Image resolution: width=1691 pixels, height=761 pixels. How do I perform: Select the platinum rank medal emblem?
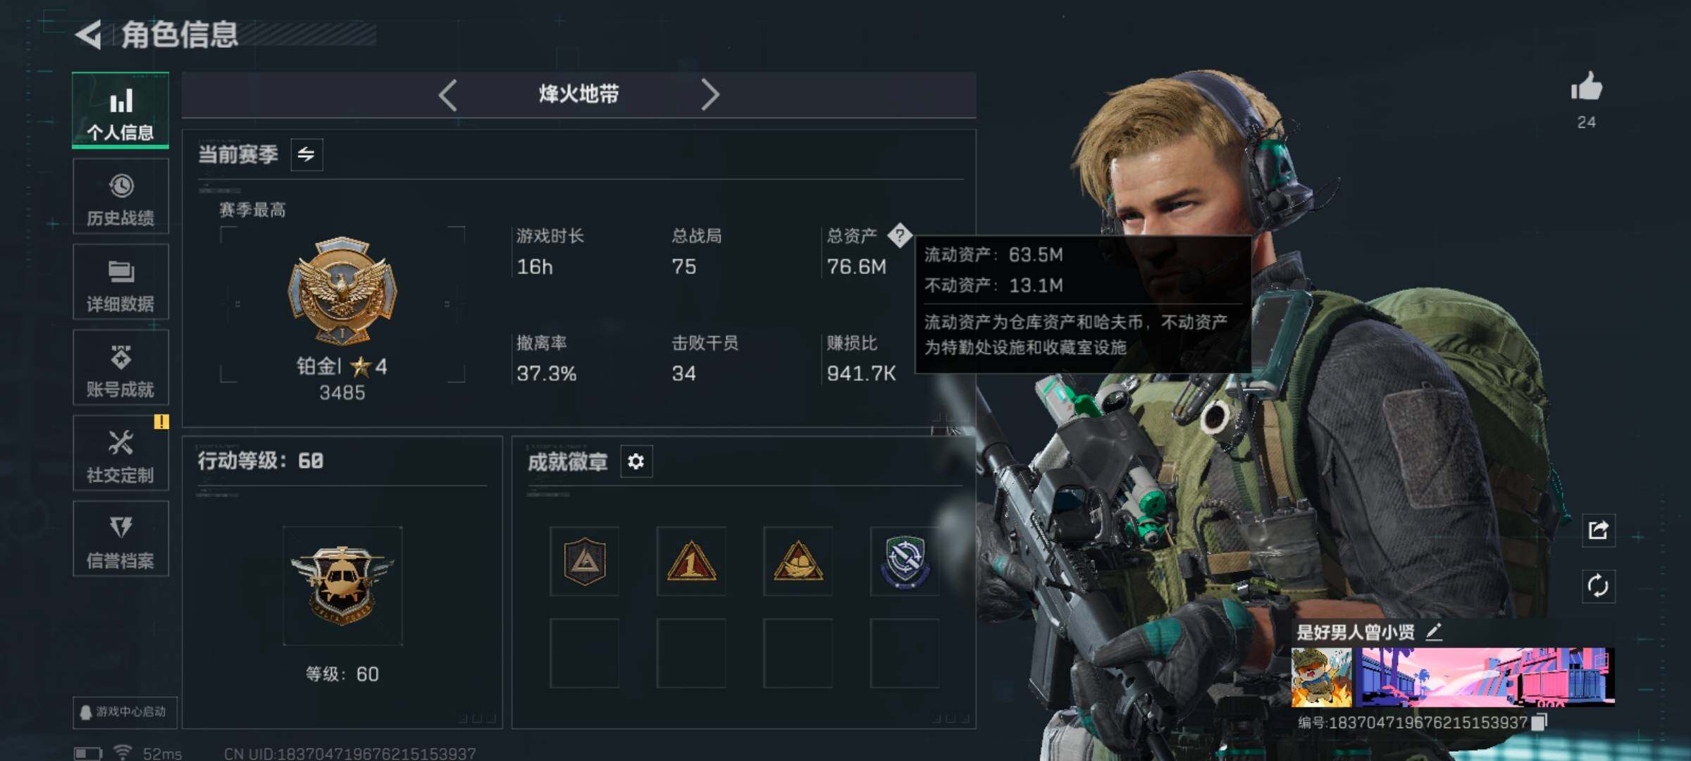[342, 291]
